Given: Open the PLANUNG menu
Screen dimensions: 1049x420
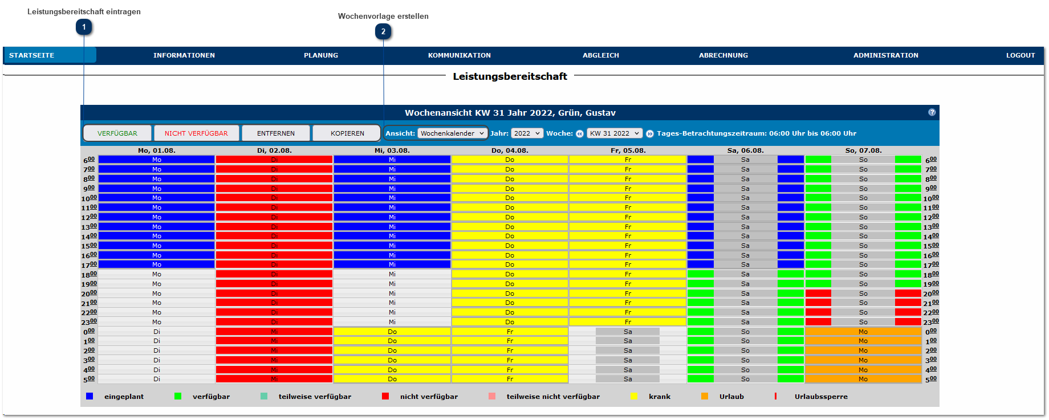Looking at the screenshot, I should coord(321,55).
